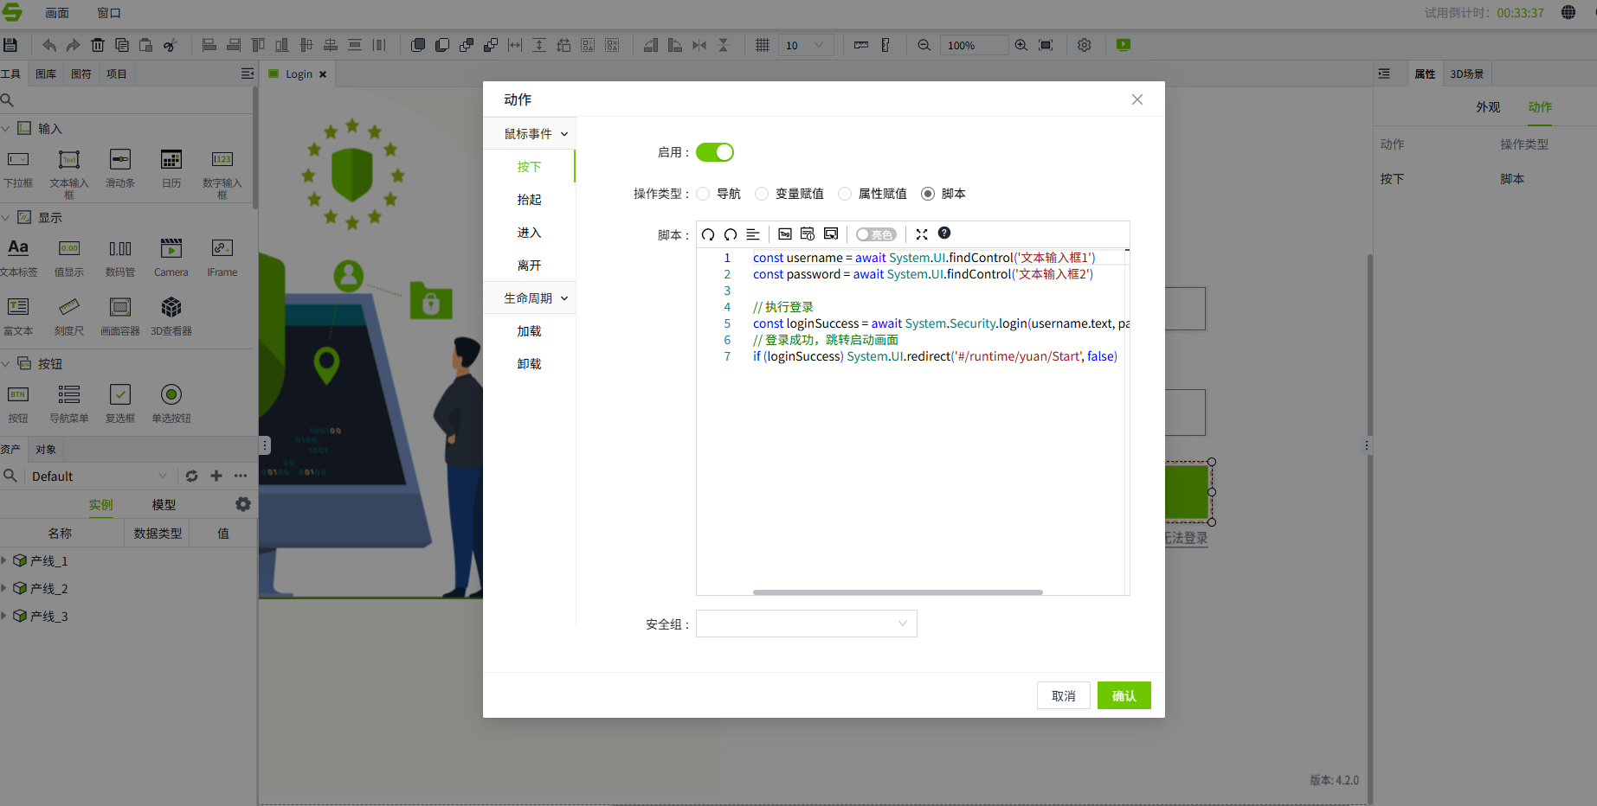Click the script editor horizontal scrollbar
Screen dimensions: 1597x806
[898, 592]
